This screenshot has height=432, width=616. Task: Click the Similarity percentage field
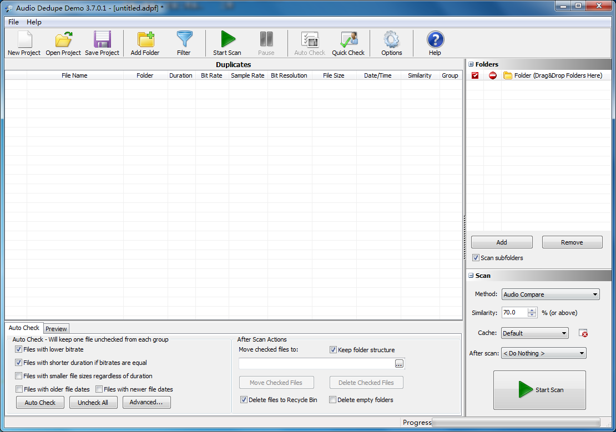[515, 313]
